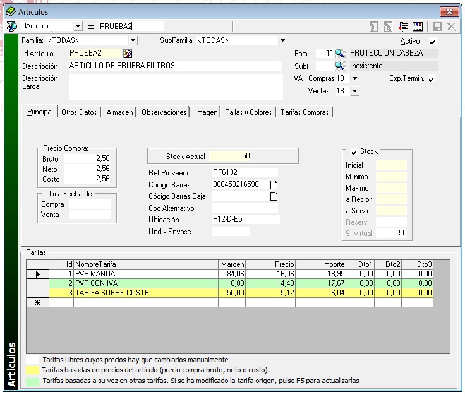Click the first greyed-out document toolbar icon

[373, 27]
